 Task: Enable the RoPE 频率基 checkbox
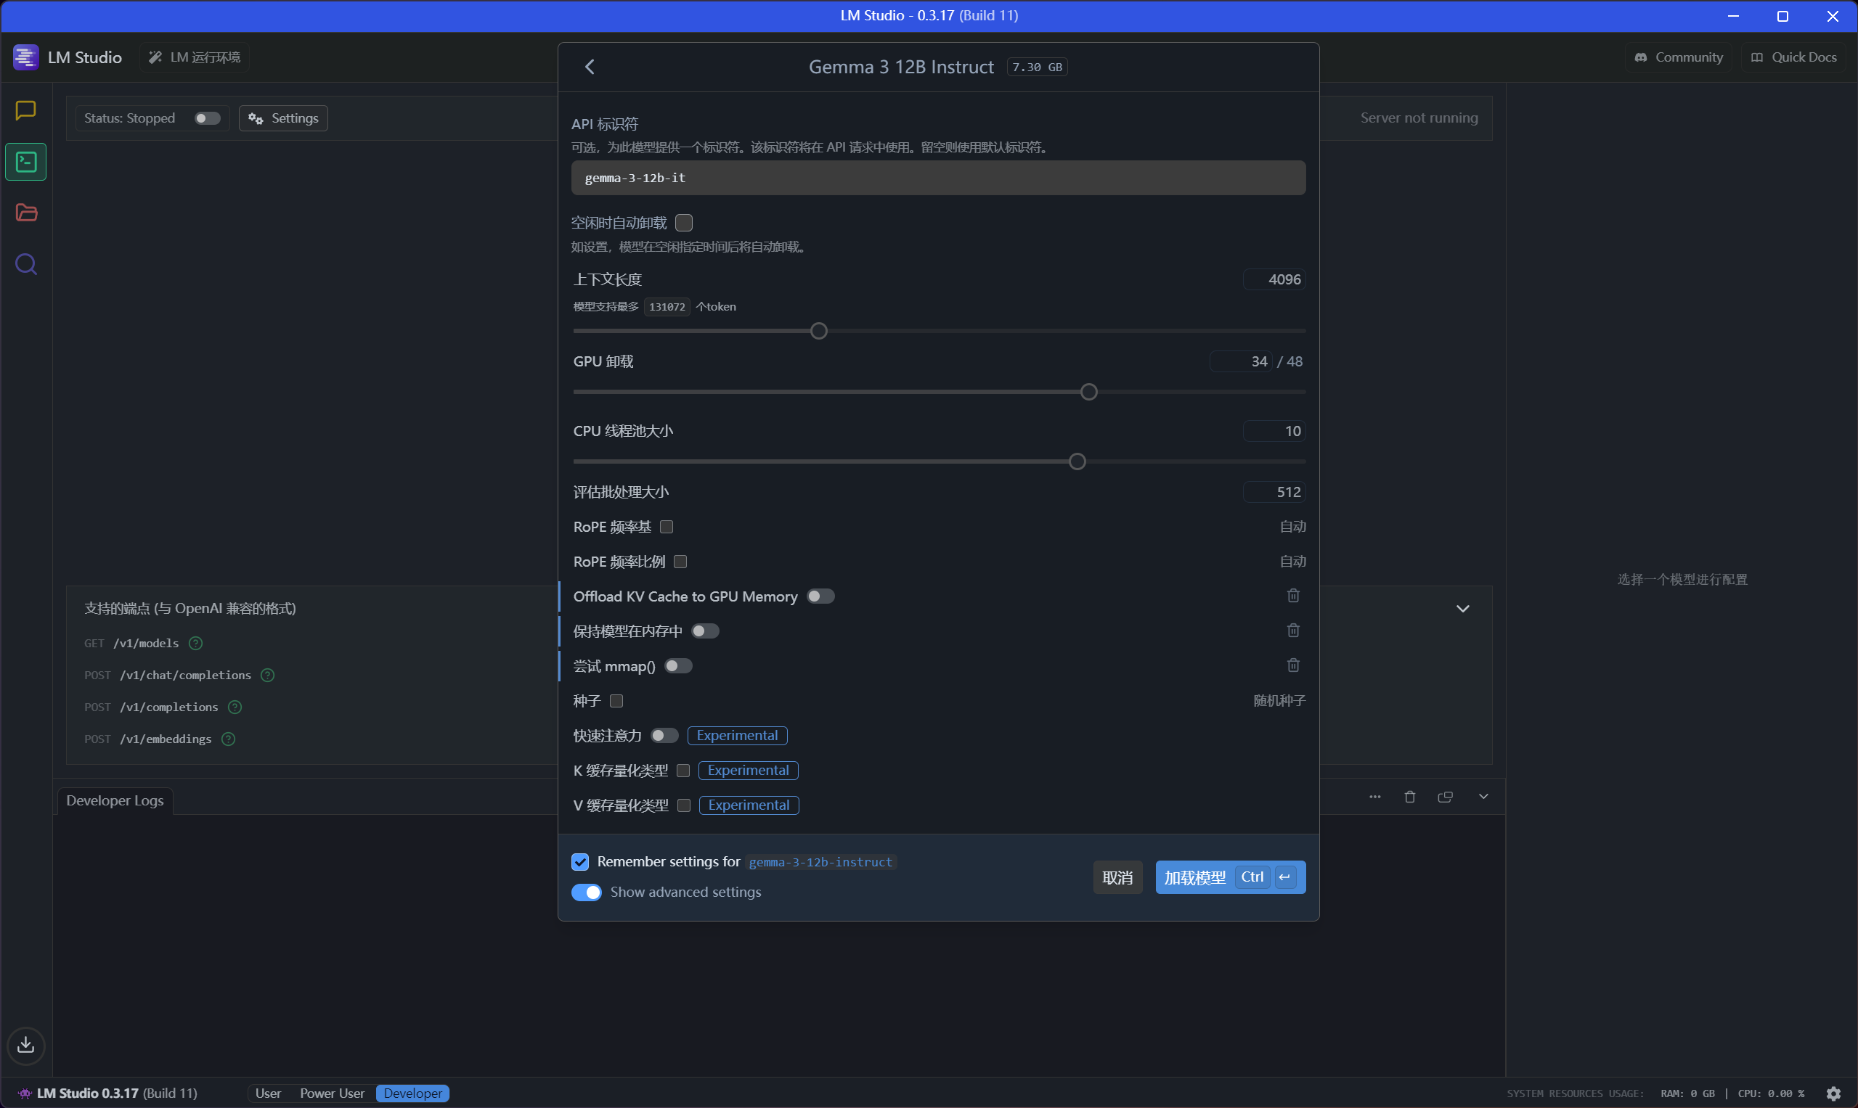coord(667,527)
